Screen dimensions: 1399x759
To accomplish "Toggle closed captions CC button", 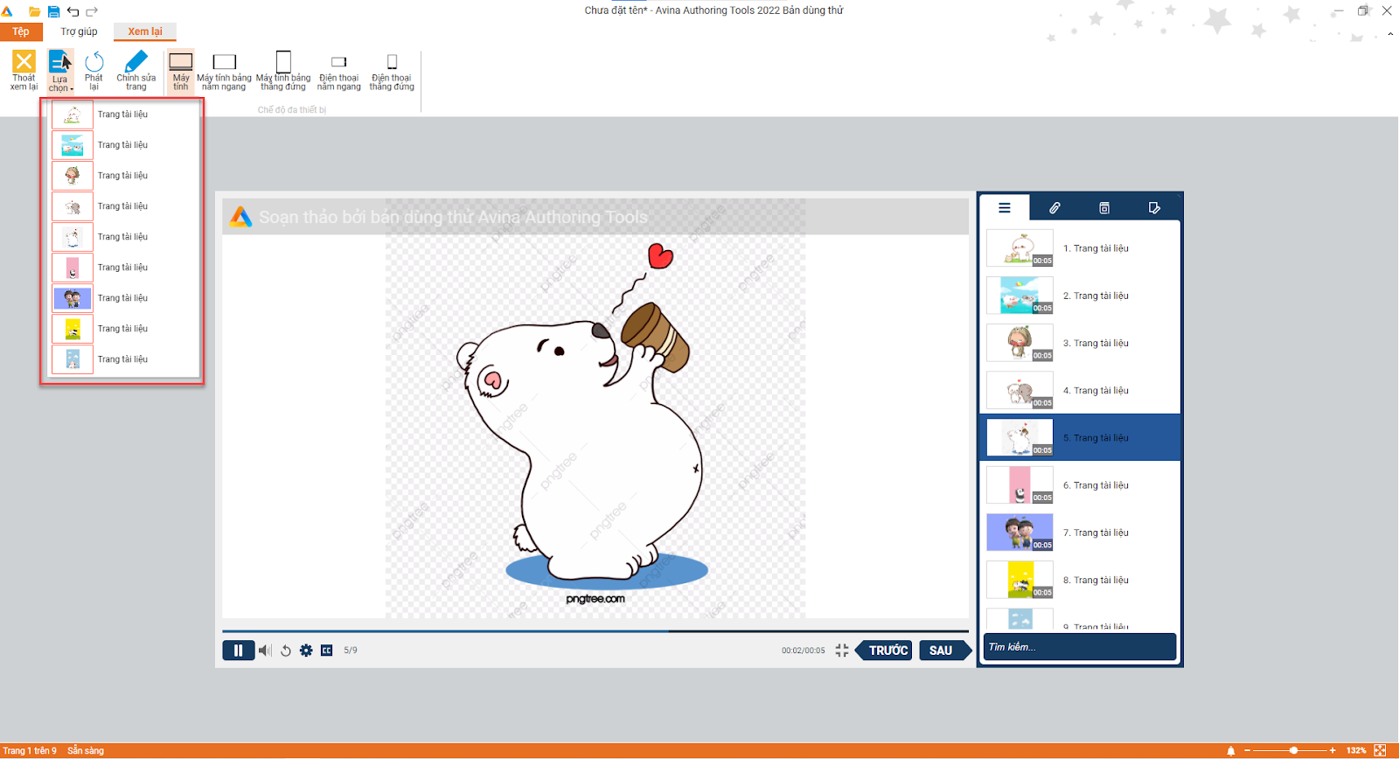I will (327, 651).
